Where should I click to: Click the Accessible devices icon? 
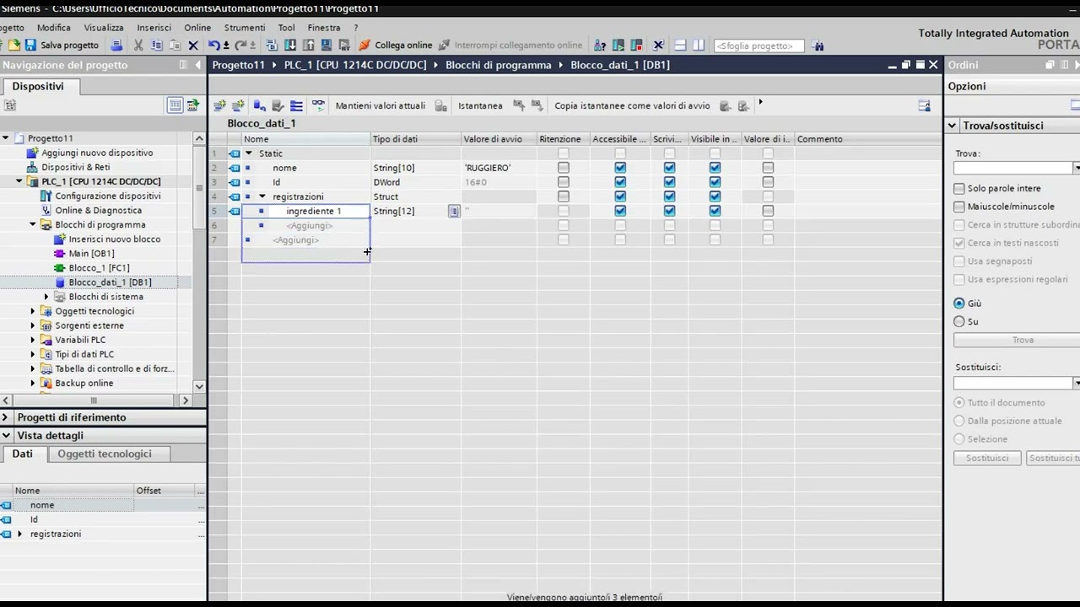coord(600,46)
